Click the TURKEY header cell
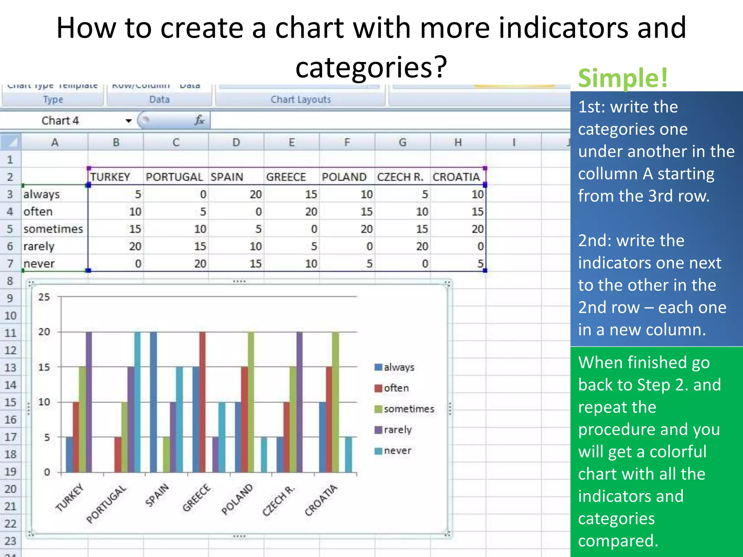The image size is (743, 557). click(x=116, y=177)
